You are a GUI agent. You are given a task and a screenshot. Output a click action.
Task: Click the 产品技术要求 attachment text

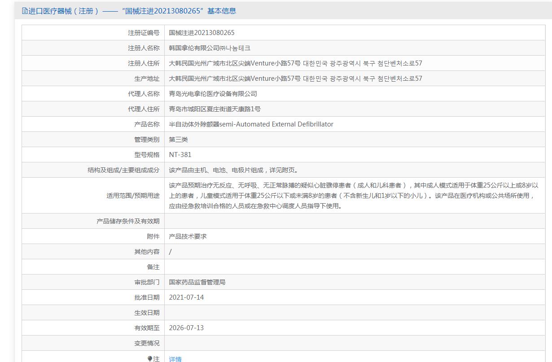188,236
